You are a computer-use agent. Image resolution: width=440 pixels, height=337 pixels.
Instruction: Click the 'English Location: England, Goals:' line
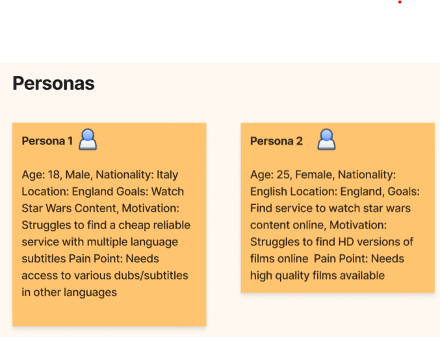pos(335,192)
